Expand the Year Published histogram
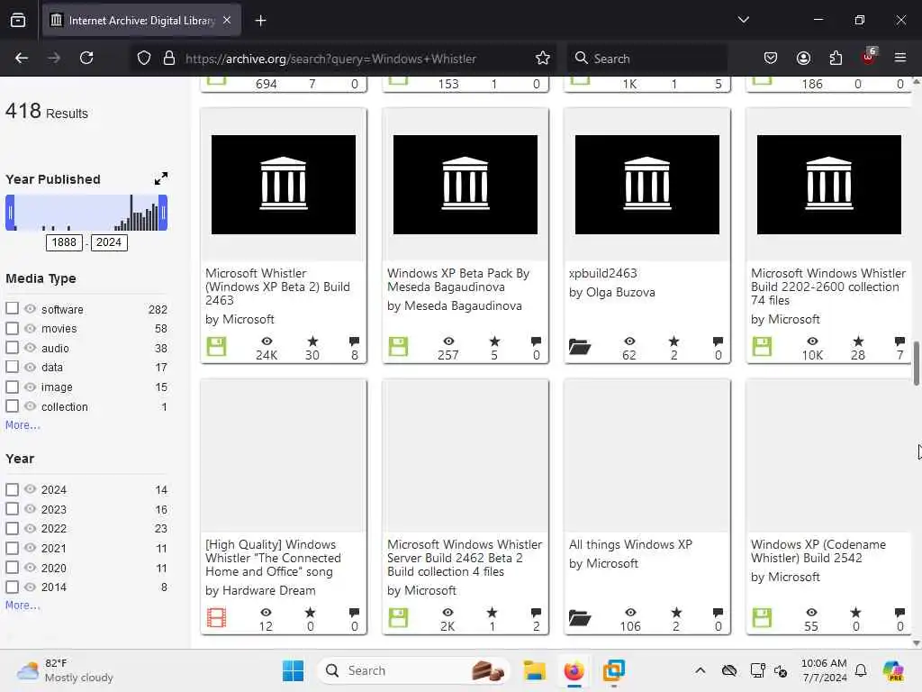This screenshot has width=922, height=692. [160, 178]
